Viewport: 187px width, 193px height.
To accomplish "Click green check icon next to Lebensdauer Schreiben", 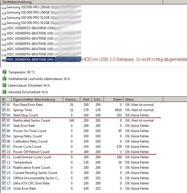I will click(x=4, y=85).
